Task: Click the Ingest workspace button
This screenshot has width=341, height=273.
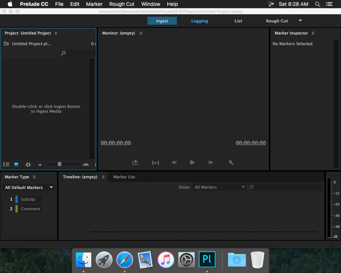Action: tap(162, 21)
